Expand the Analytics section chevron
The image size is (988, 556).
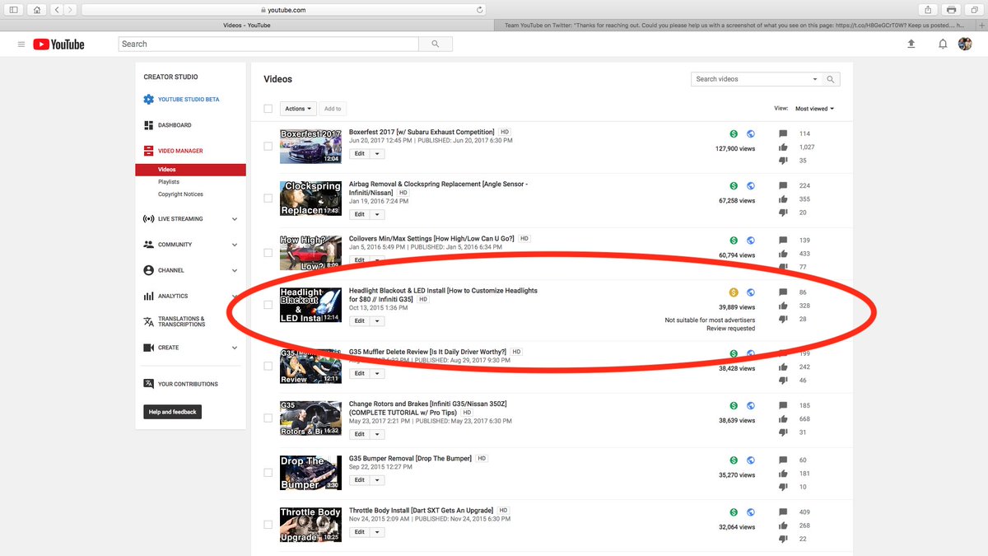(x=235, y=296)
